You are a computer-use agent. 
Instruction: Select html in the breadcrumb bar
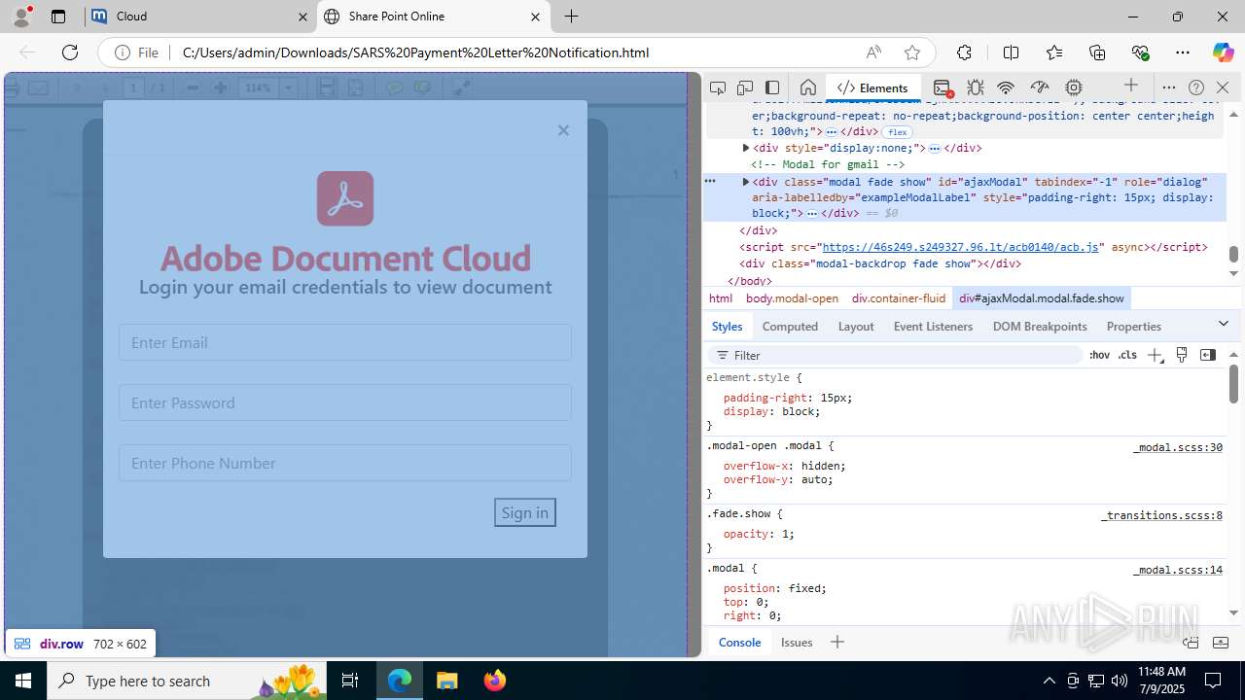click(721, 298)
